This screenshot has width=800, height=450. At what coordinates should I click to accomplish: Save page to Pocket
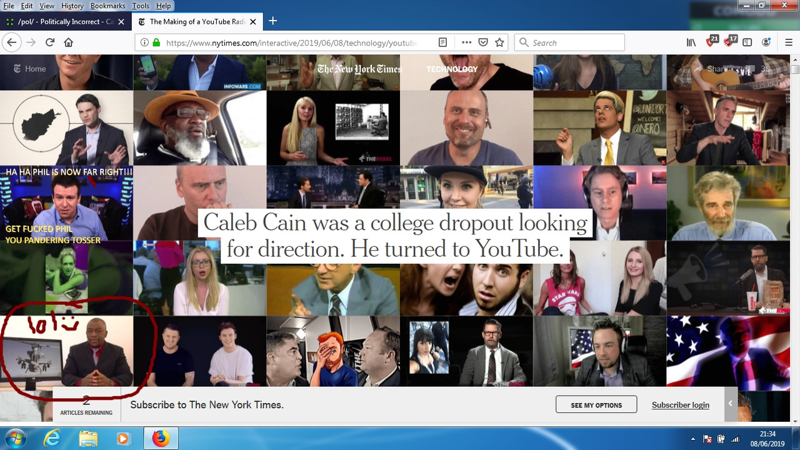coord(483,42)
